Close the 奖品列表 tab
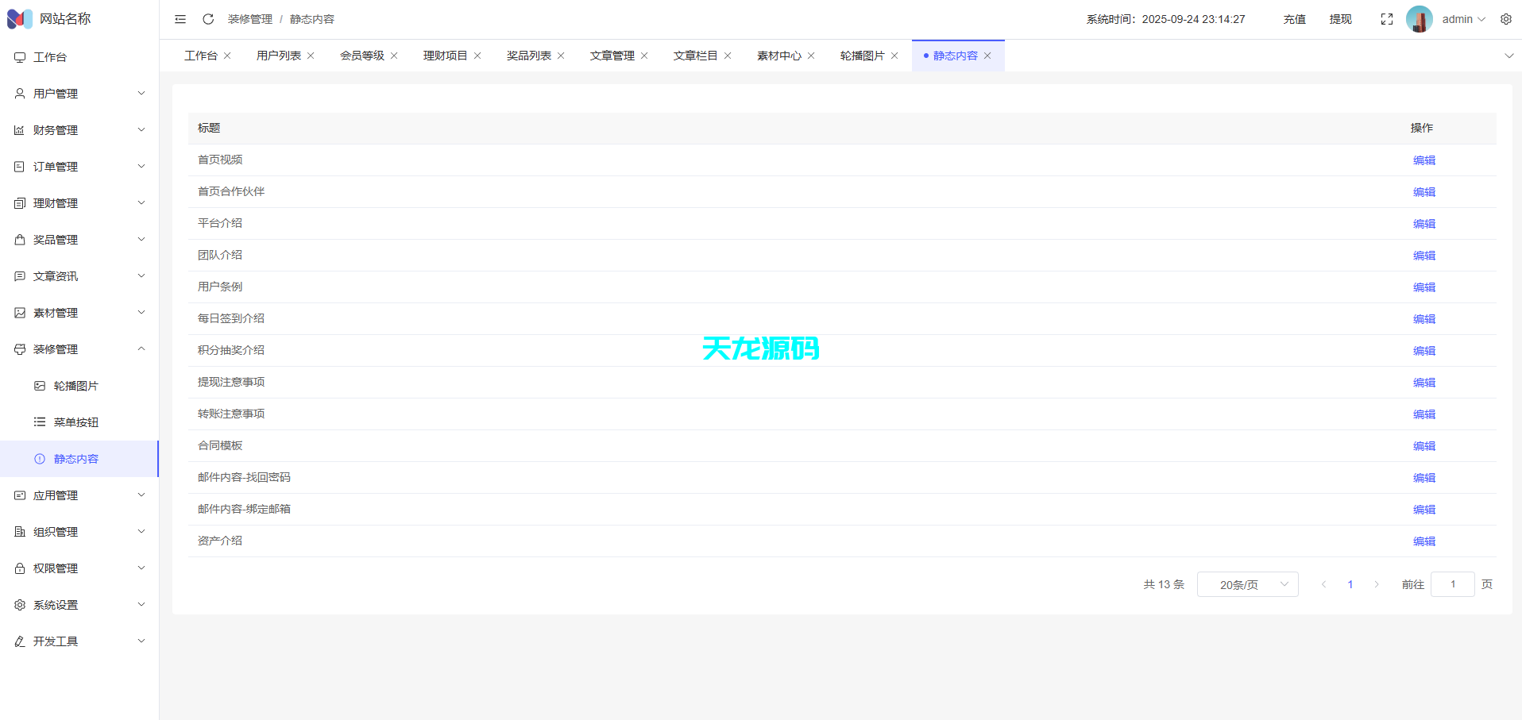The width and height of the screenshot is (1522, 720). coord(561,55)
